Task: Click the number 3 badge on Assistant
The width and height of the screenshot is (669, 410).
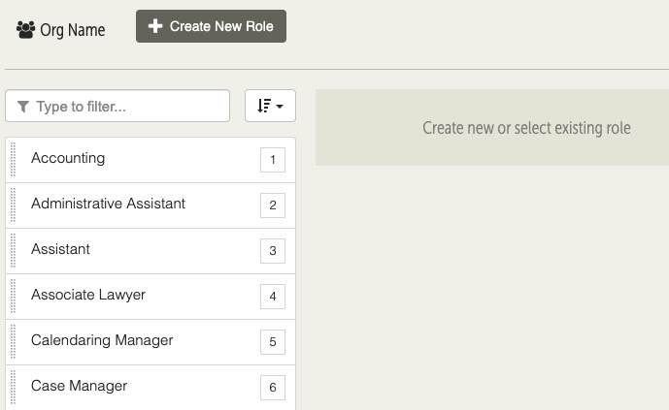Action: (x=273, y=251)
